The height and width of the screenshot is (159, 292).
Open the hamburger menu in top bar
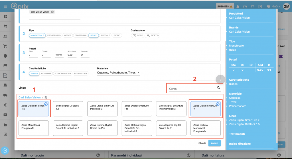5,6
